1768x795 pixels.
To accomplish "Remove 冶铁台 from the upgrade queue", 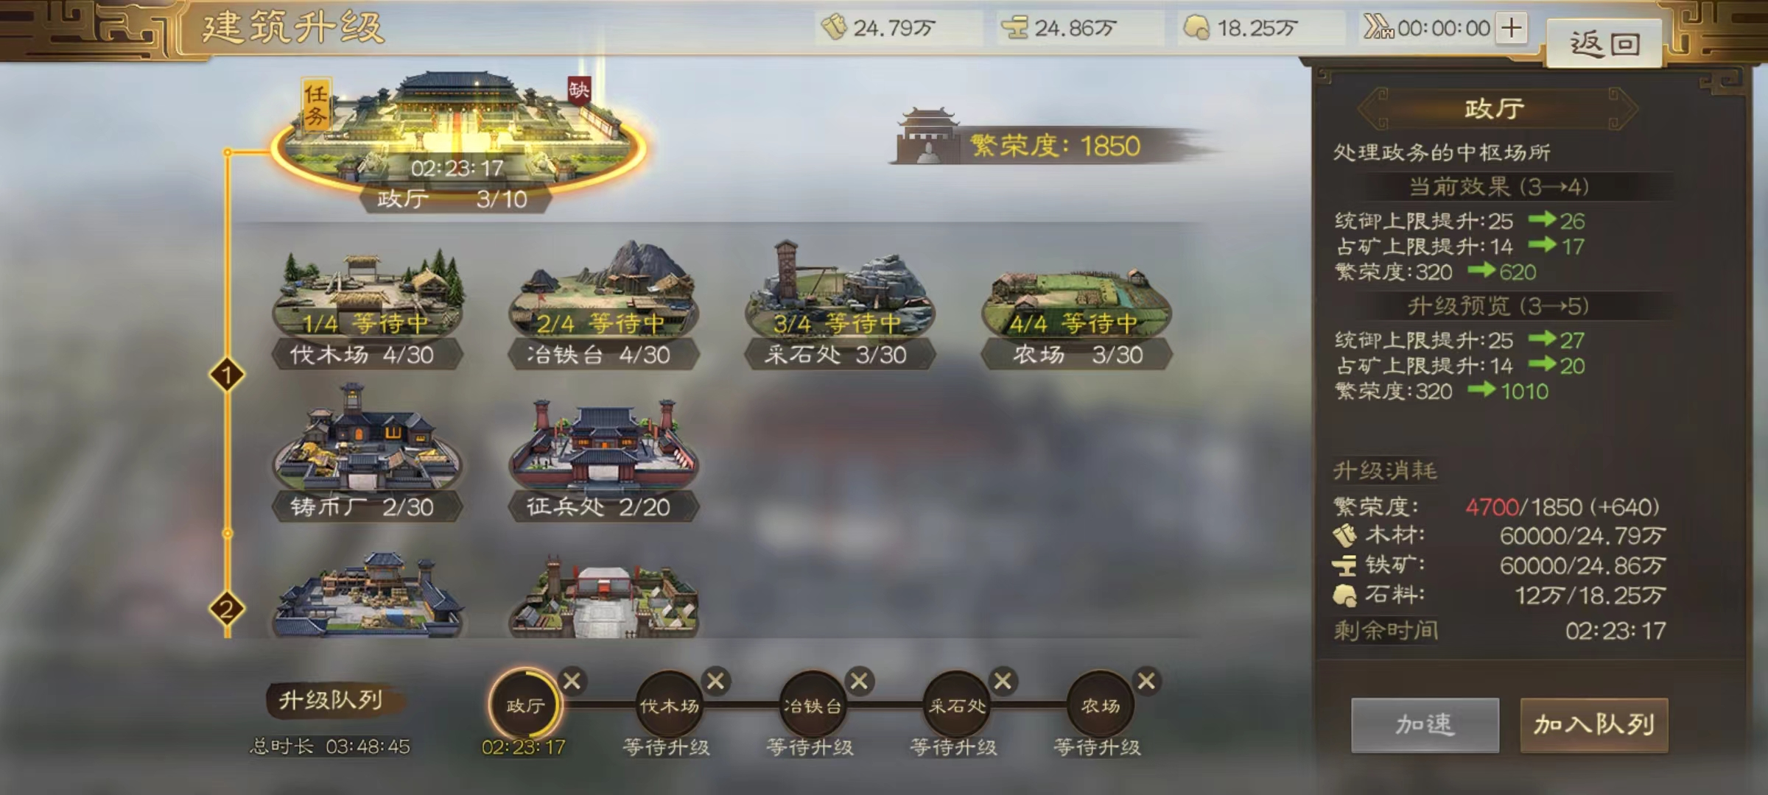I will point(859,681).
